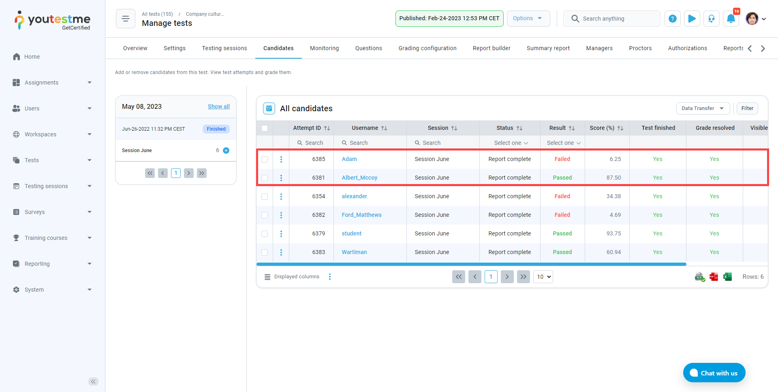Tick the checkbox for Albert_Mccoy row
778x392 pixels.
(x=265, y=178)
